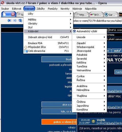The height and width of the screenshot is (132, 122).
Task: Open the Záložky menu
Action: 41,9
